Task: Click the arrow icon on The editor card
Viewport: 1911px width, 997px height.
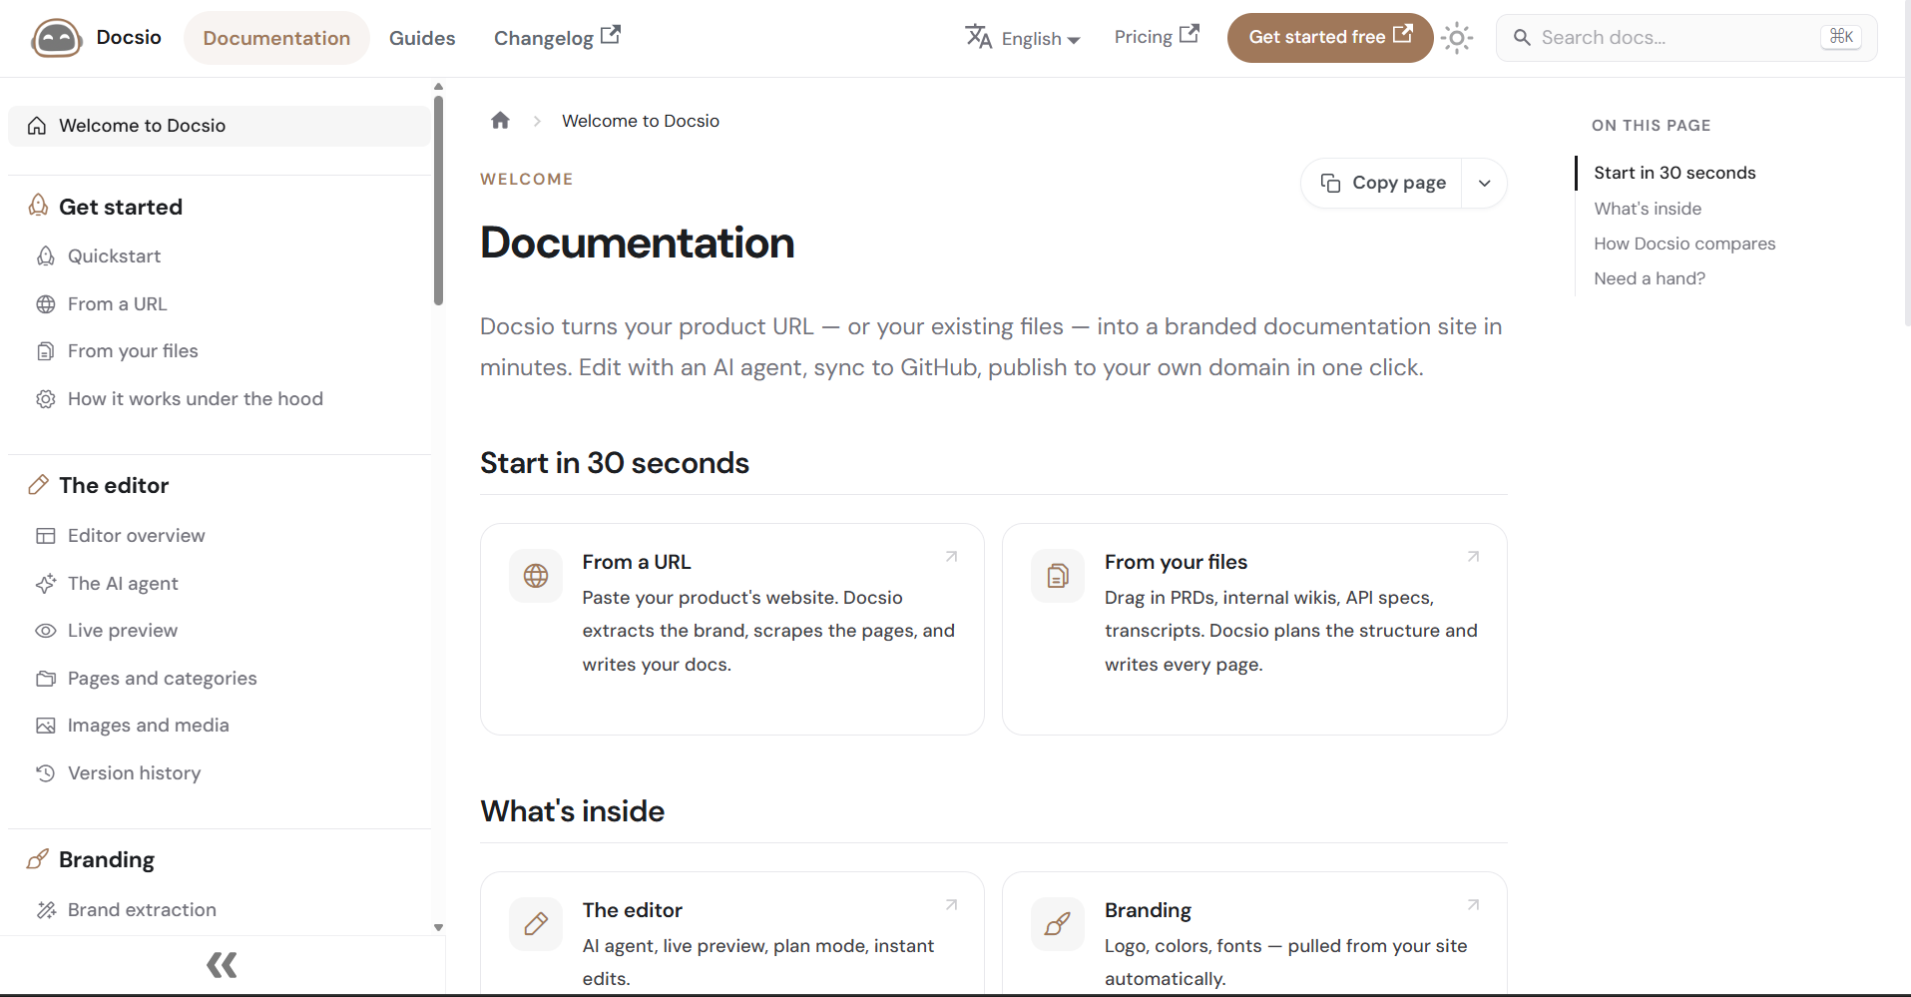Action: click(952, 905)
